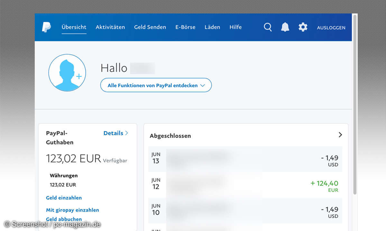
Task: Click the profile avatar picture
Action: [67, 73]
